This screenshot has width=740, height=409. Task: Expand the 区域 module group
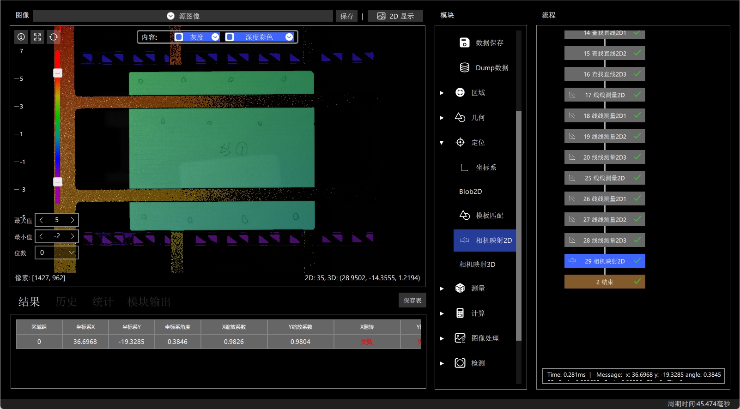coord(442,93)
